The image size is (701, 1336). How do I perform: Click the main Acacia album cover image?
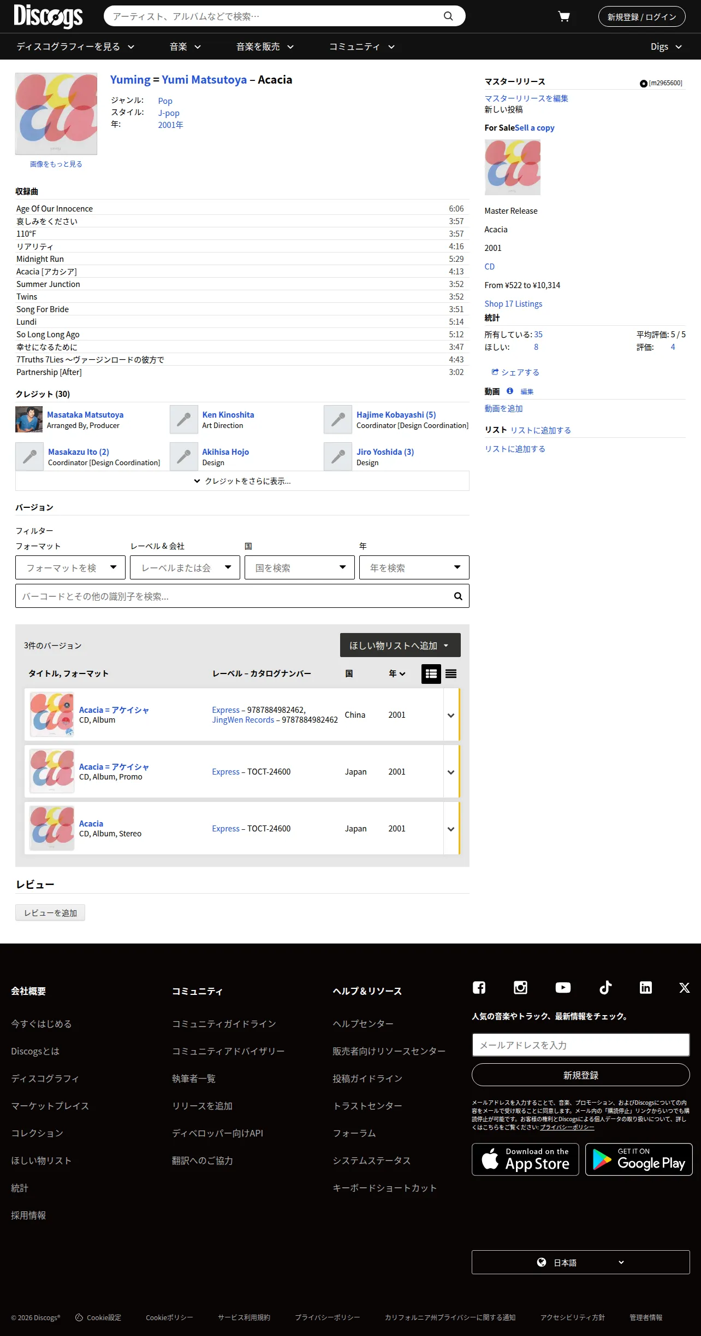click(x=56, y=114)
